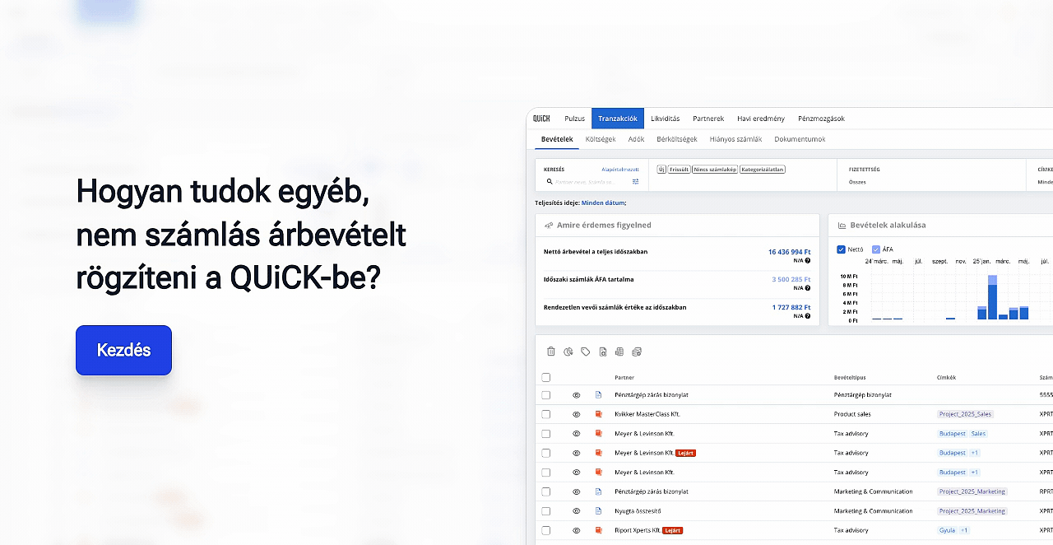Viewport: 1053px width, 545px height.
Task: Check the box for Nyugta összesítő row
Action: 545,511
